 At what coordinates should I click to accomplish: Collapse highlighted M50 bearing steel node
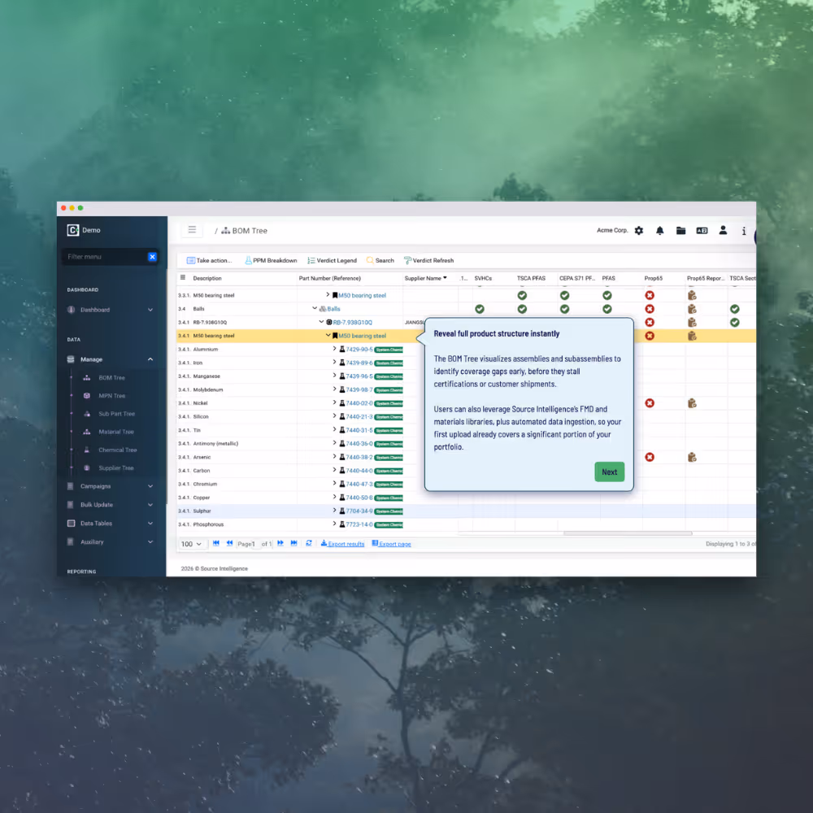pos(328,335)
